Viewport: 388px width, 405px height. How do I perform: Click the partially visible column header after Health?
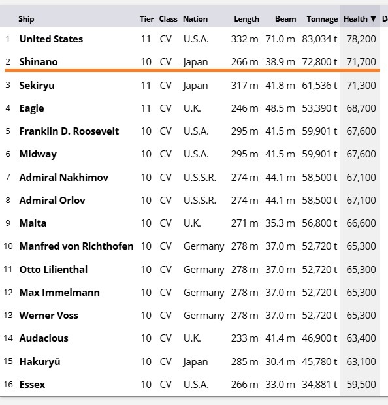[385, 19]
